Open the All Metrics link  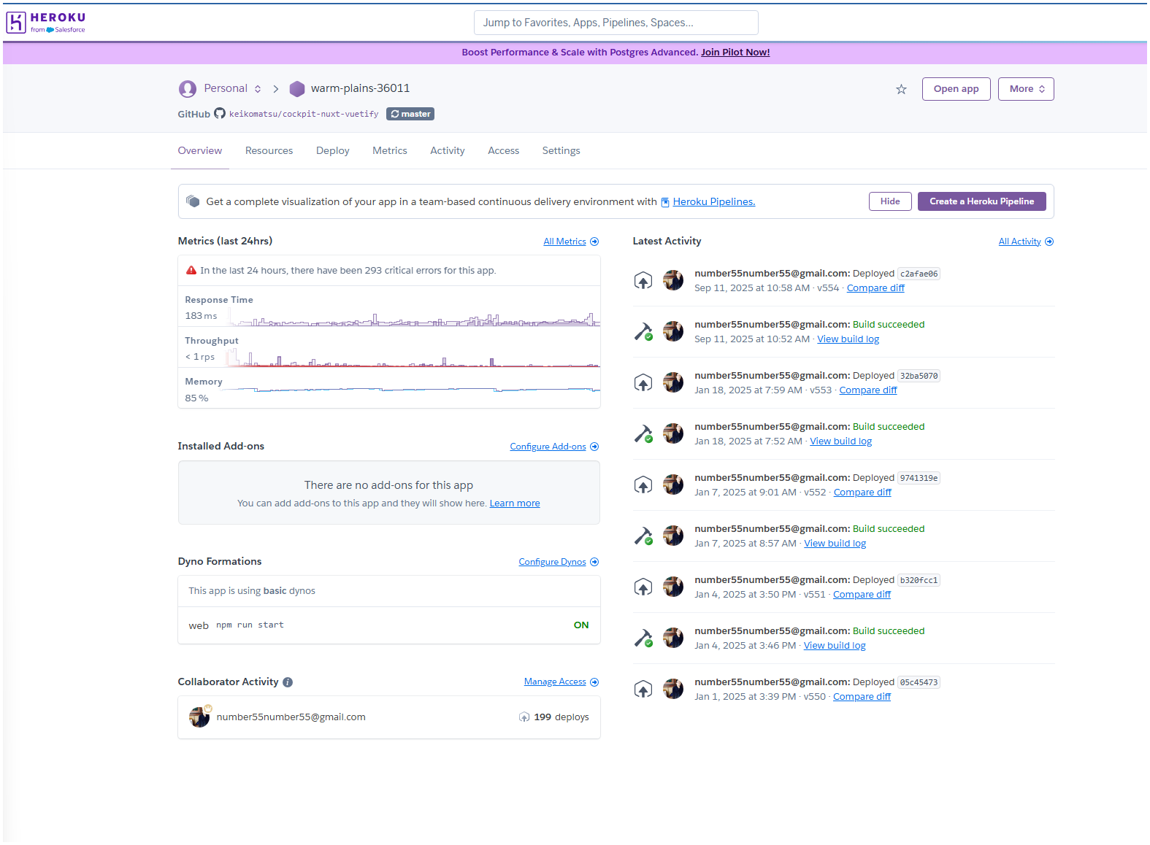click(564, 242)
